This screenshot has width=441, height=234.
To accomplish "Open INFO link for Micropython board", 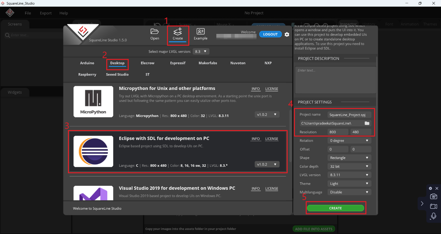I will [x=256, y=89].
